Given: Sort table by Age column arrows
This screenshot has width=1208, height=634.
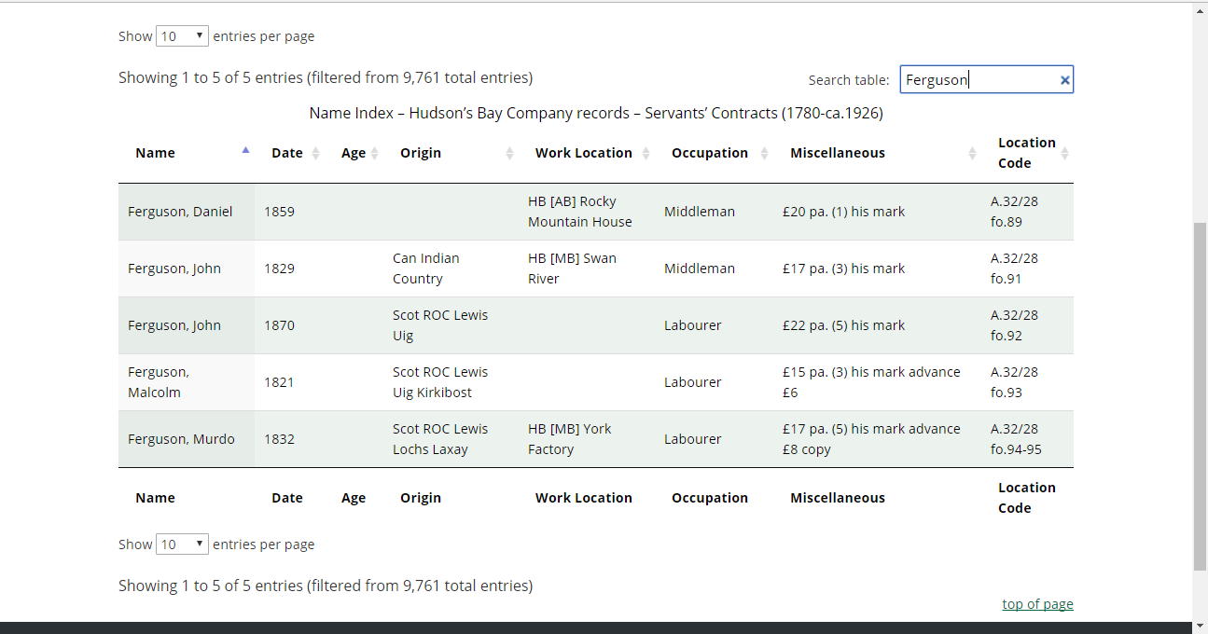Looking at the screenshot, I should (374, 153).
